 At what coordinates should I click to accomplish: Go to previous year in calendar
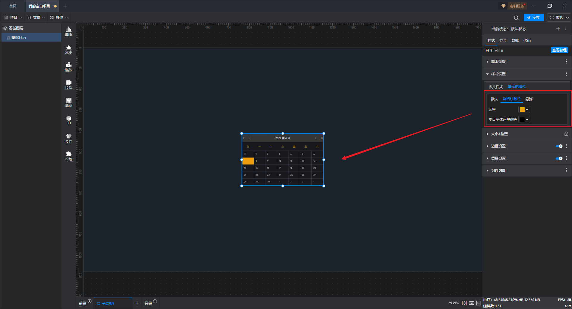(244, 138)
